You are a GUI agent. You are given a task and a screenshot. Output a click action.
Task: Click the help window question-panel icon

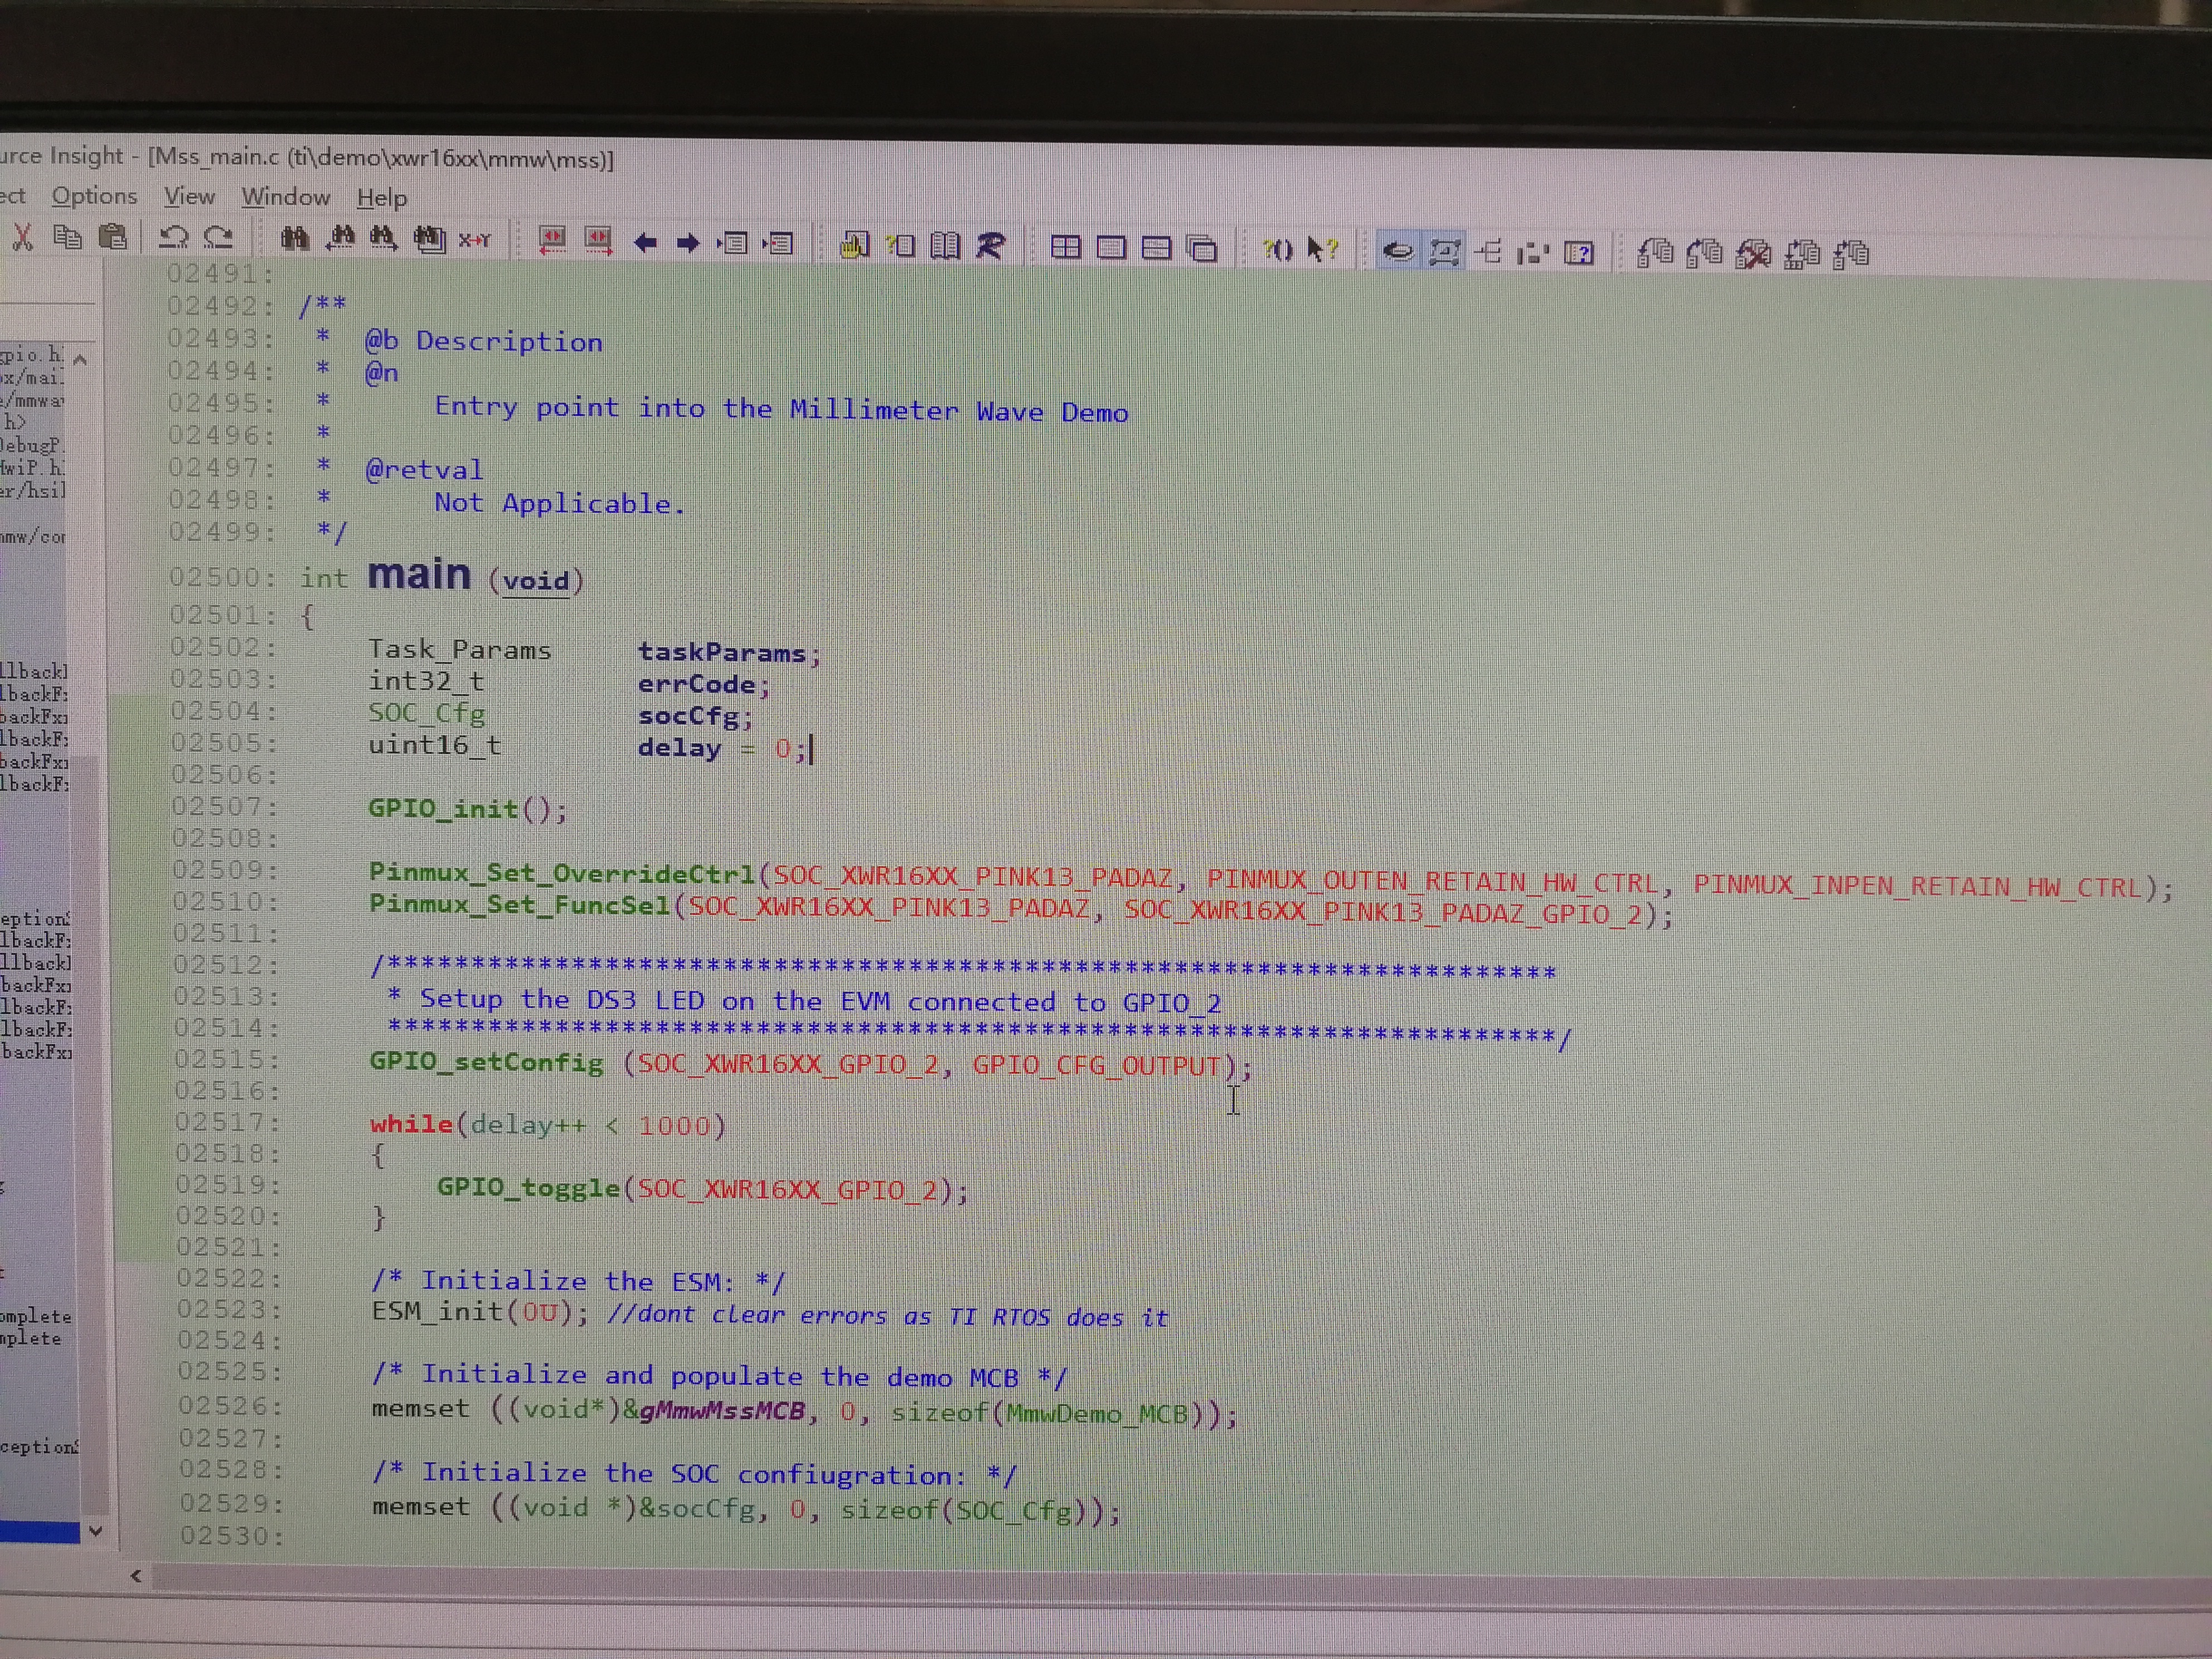tap(1579, 253)
